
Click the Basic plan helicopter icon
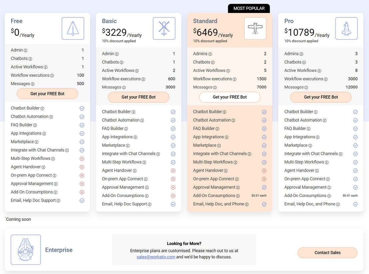coord(164,28)
